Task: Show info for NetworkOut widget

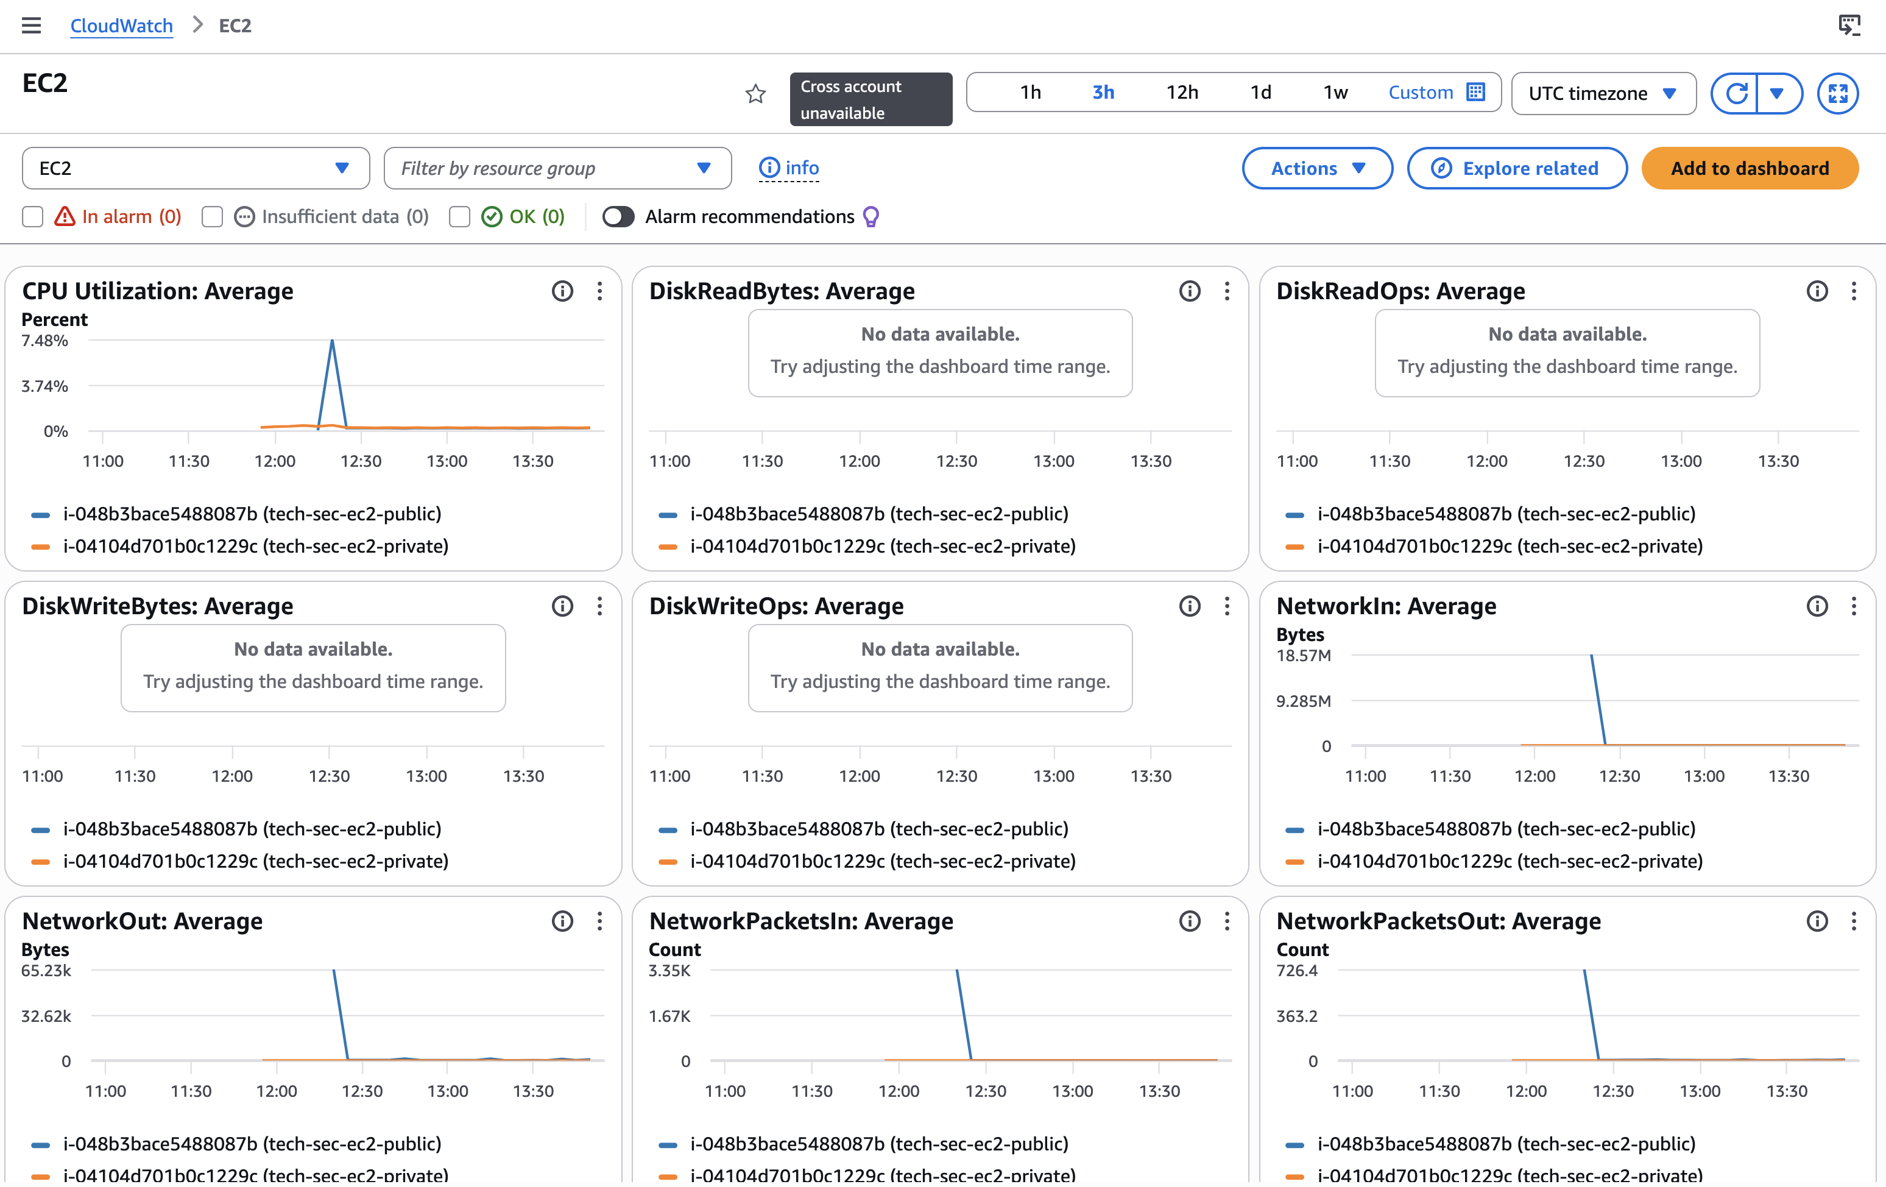Action: tap(562, 921)
